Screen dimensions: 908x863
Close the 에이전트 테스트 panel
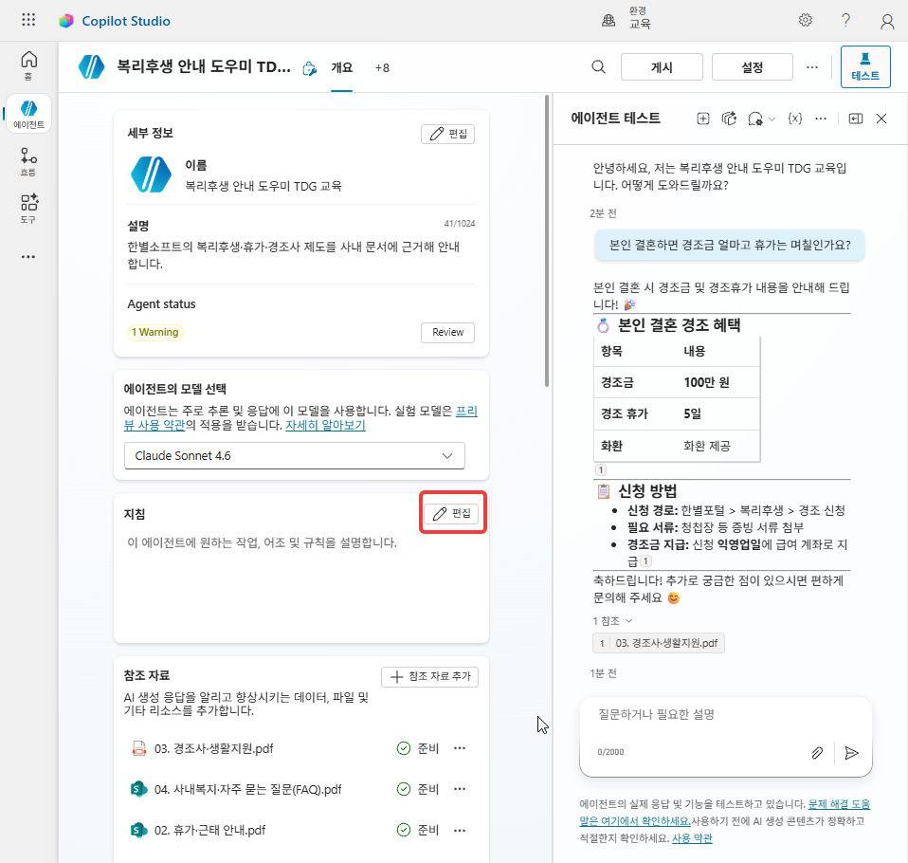pyautogui.click(x=881, y=119)
